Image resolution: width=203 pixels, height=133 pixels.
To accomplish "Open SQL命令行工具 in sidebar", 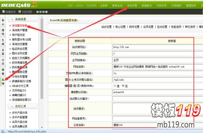I will click(x=20, y=86).
